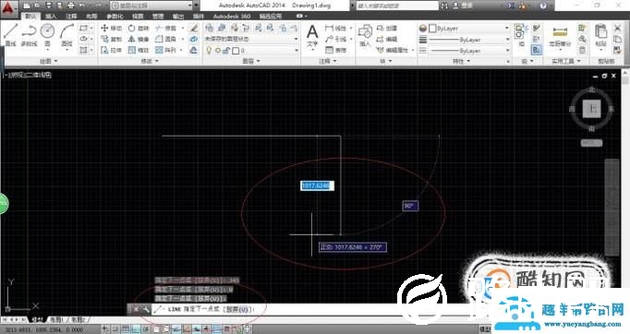Viewport: 630px width, 334px height.
Task: Click the ViewCube top face
Action: coord(591,109)
